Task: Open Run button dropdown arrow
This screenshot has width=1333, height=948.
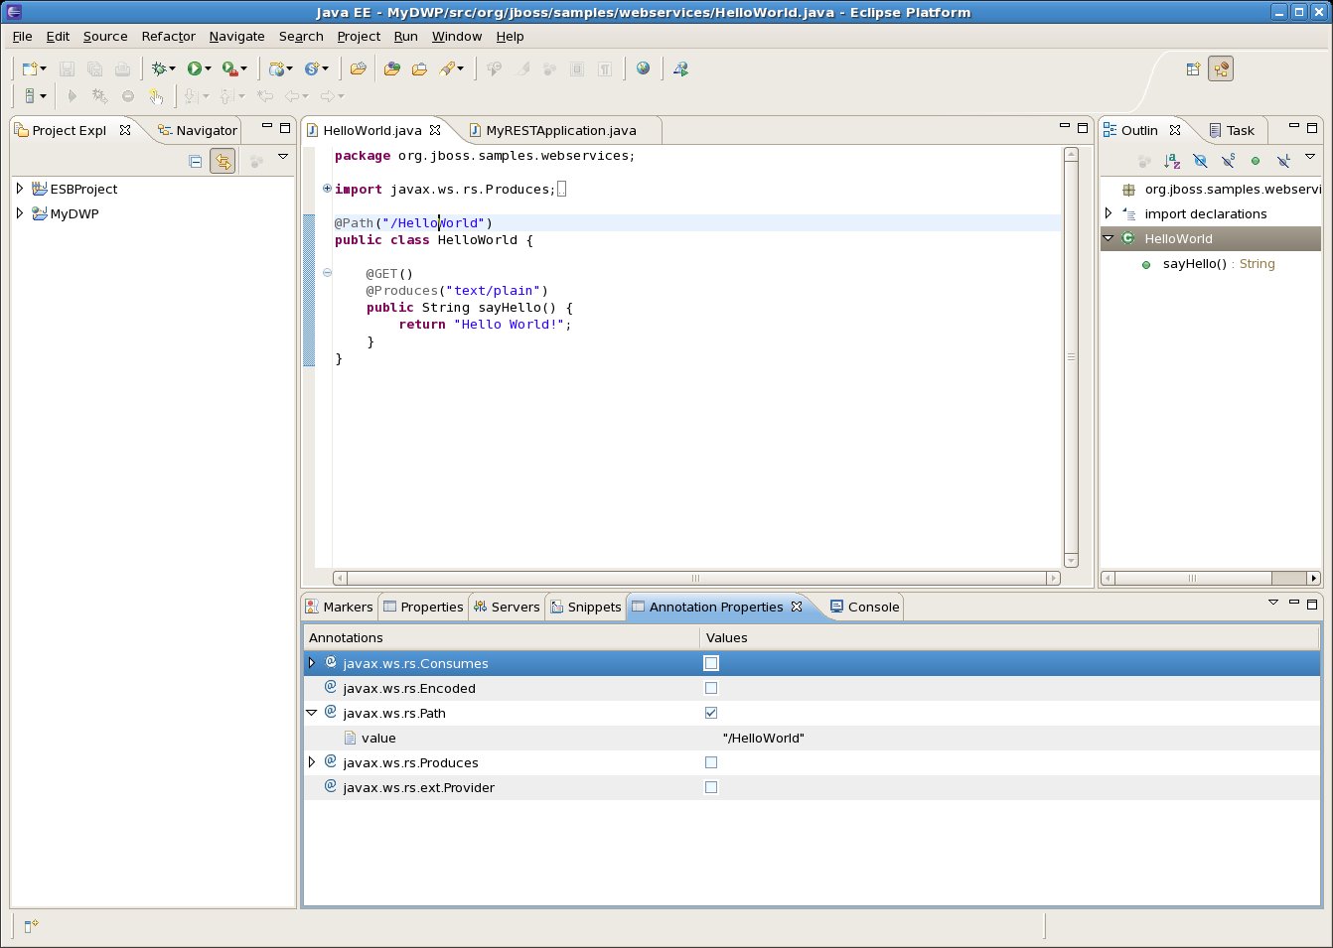Action: click(208, 69)
